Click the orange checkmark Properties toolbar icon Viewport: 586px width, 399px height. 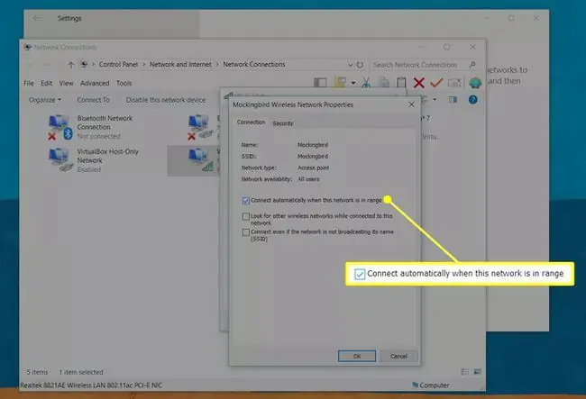pos(436,82)
